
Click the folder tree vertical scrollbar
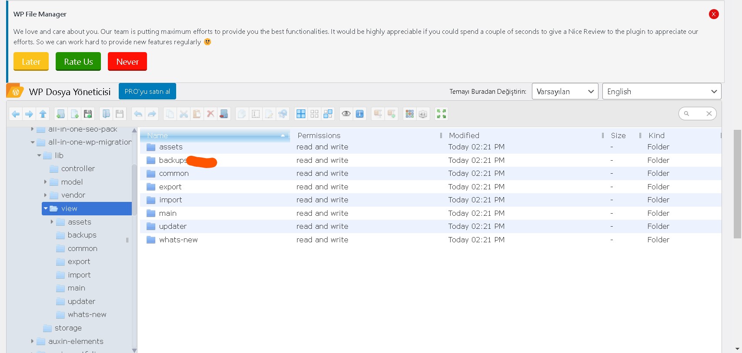[134, 190]
